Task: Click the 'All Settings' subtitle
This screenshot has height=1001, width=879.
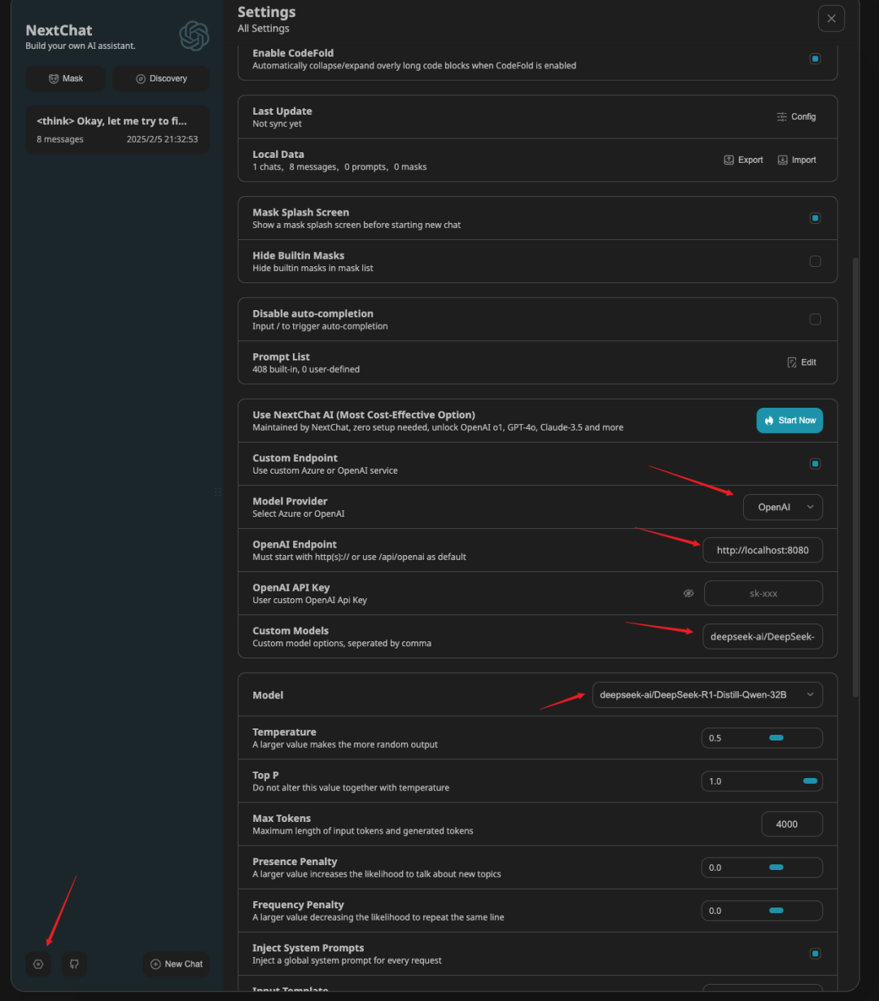Action: pos(263,28)
